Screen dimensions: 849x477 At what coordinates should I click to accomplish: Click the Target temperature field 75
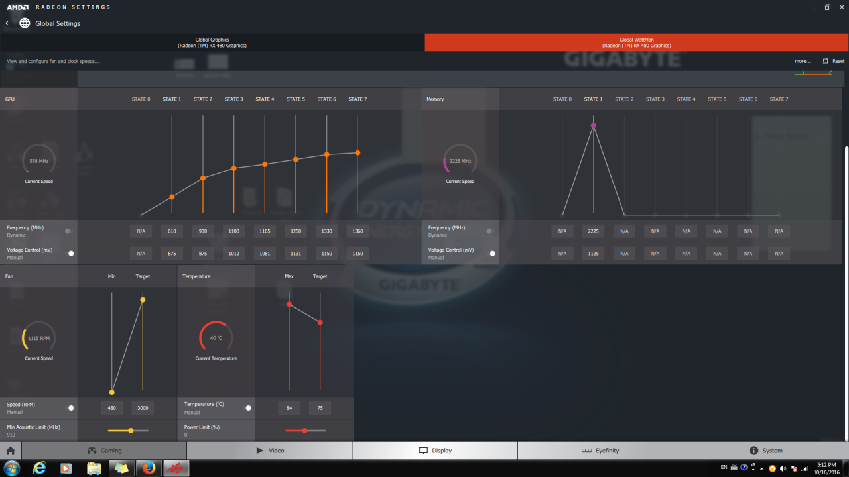[320, 408]
